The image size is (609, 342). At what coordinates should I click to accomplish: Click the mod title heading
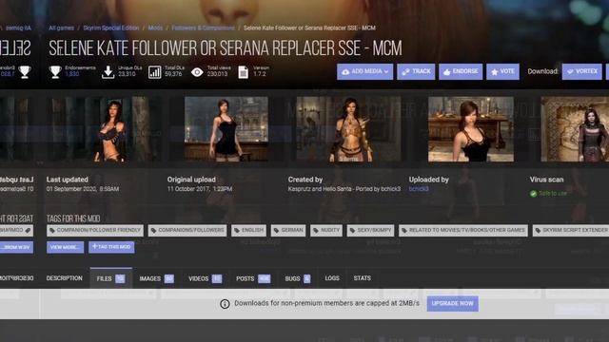coord(226,48)
